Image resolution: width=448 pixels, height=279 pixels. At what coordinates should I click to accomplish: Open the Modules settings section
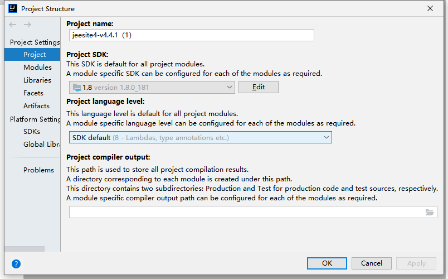pos(37,68)
